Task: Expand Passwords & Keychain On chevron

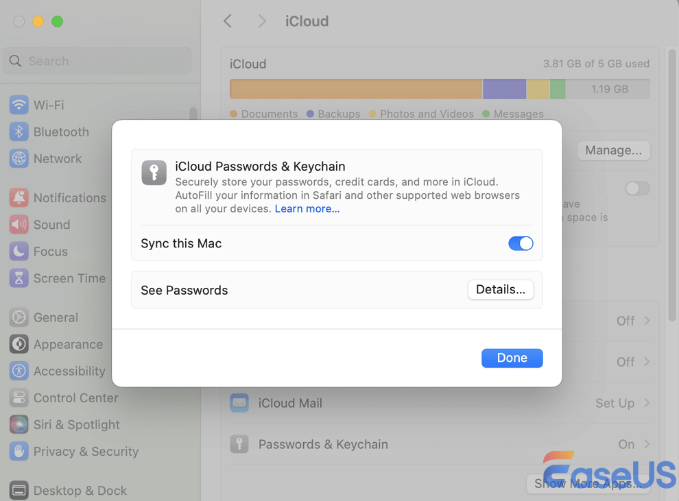Action: click(647, 444)
